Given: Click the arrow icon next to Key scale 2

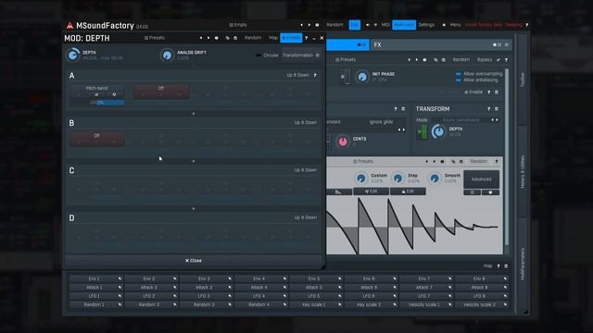Looking at the screenshot, I should point(395,304).
